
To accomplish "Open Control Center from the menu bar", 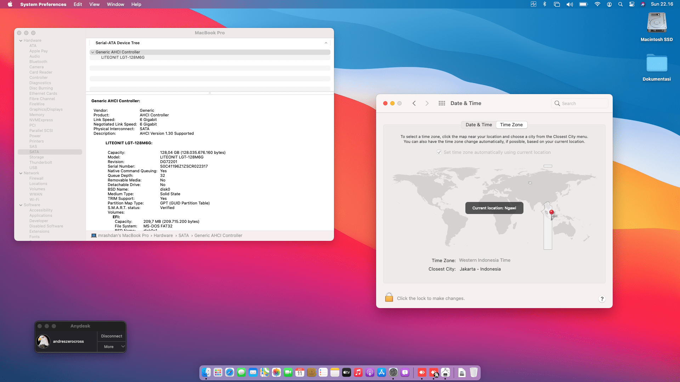I will coord(632,4).
